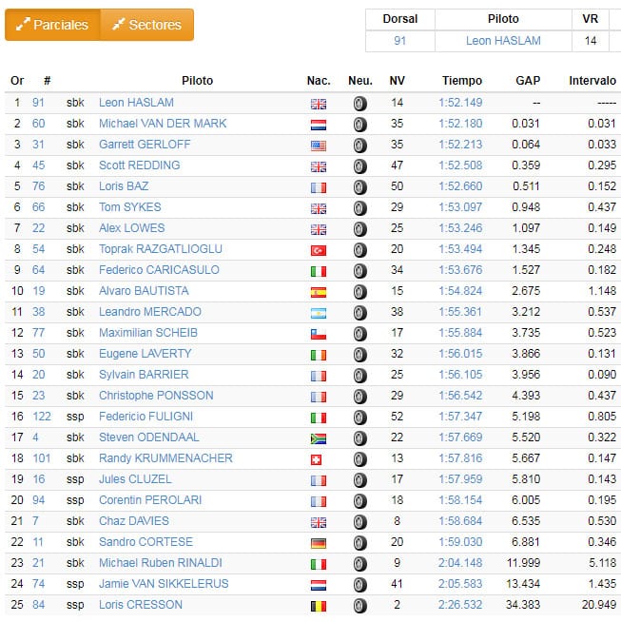Click the South African flag beside Steven ODENDAAL
621x622 pixels.
(319, 438)
